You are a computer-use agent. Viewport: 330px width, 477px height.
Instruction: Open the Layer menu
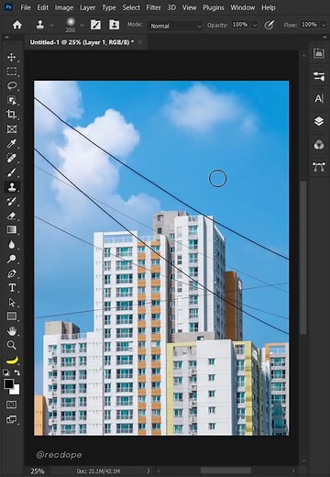[x=87, y=7]
